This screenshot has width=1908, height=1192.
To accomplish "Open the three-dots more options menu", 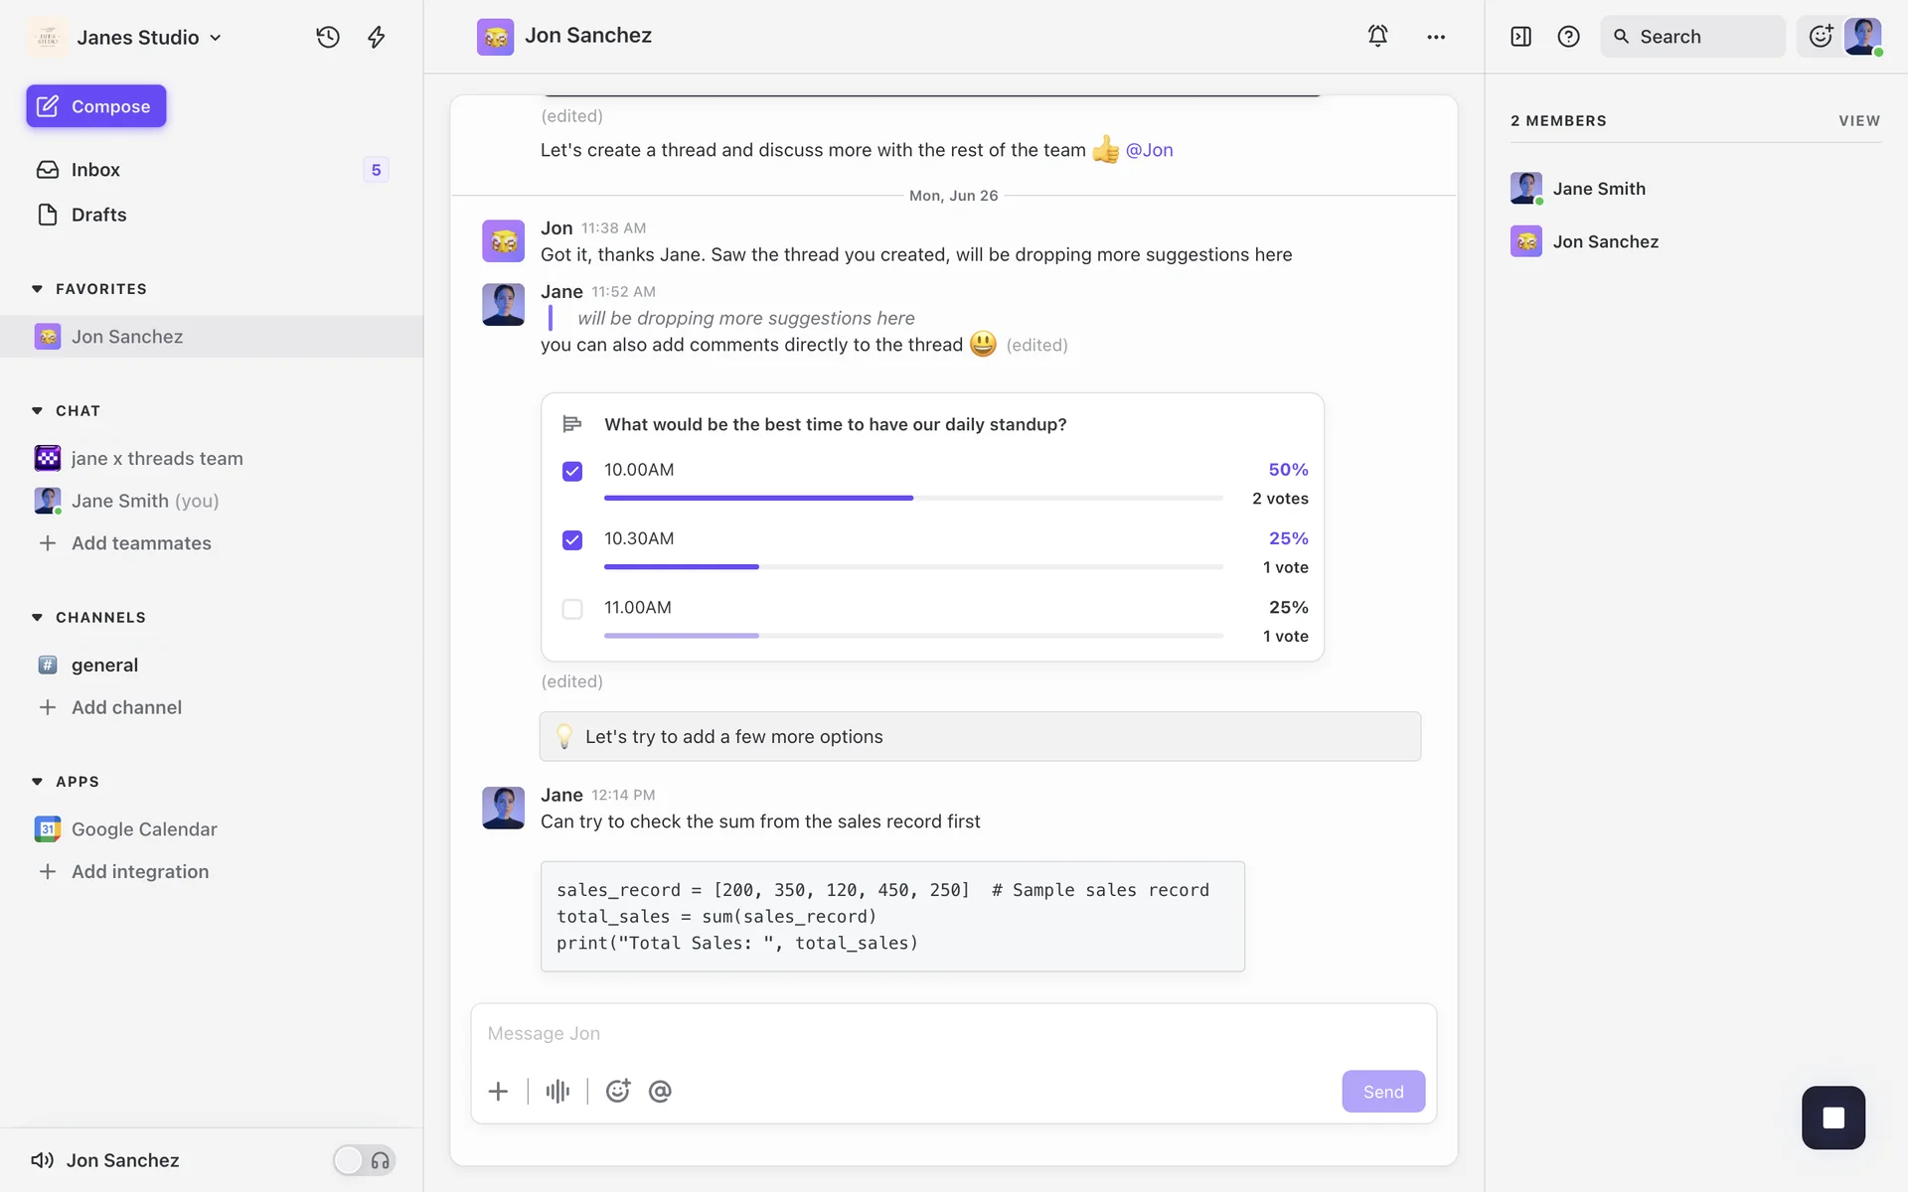I will pos(1436,37).
